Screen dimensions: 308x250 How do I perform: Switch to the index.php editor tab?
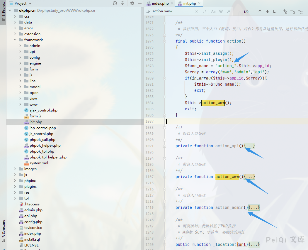pos(160,4)
